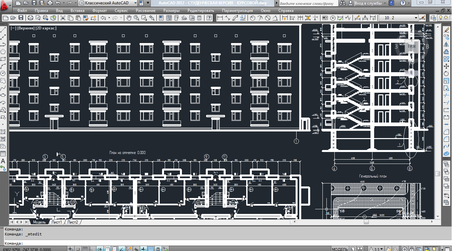Image resolution: width=453 pixels, height=251 pixels.
Task: Select the Move modify tool
Action: tap(446, 66)
